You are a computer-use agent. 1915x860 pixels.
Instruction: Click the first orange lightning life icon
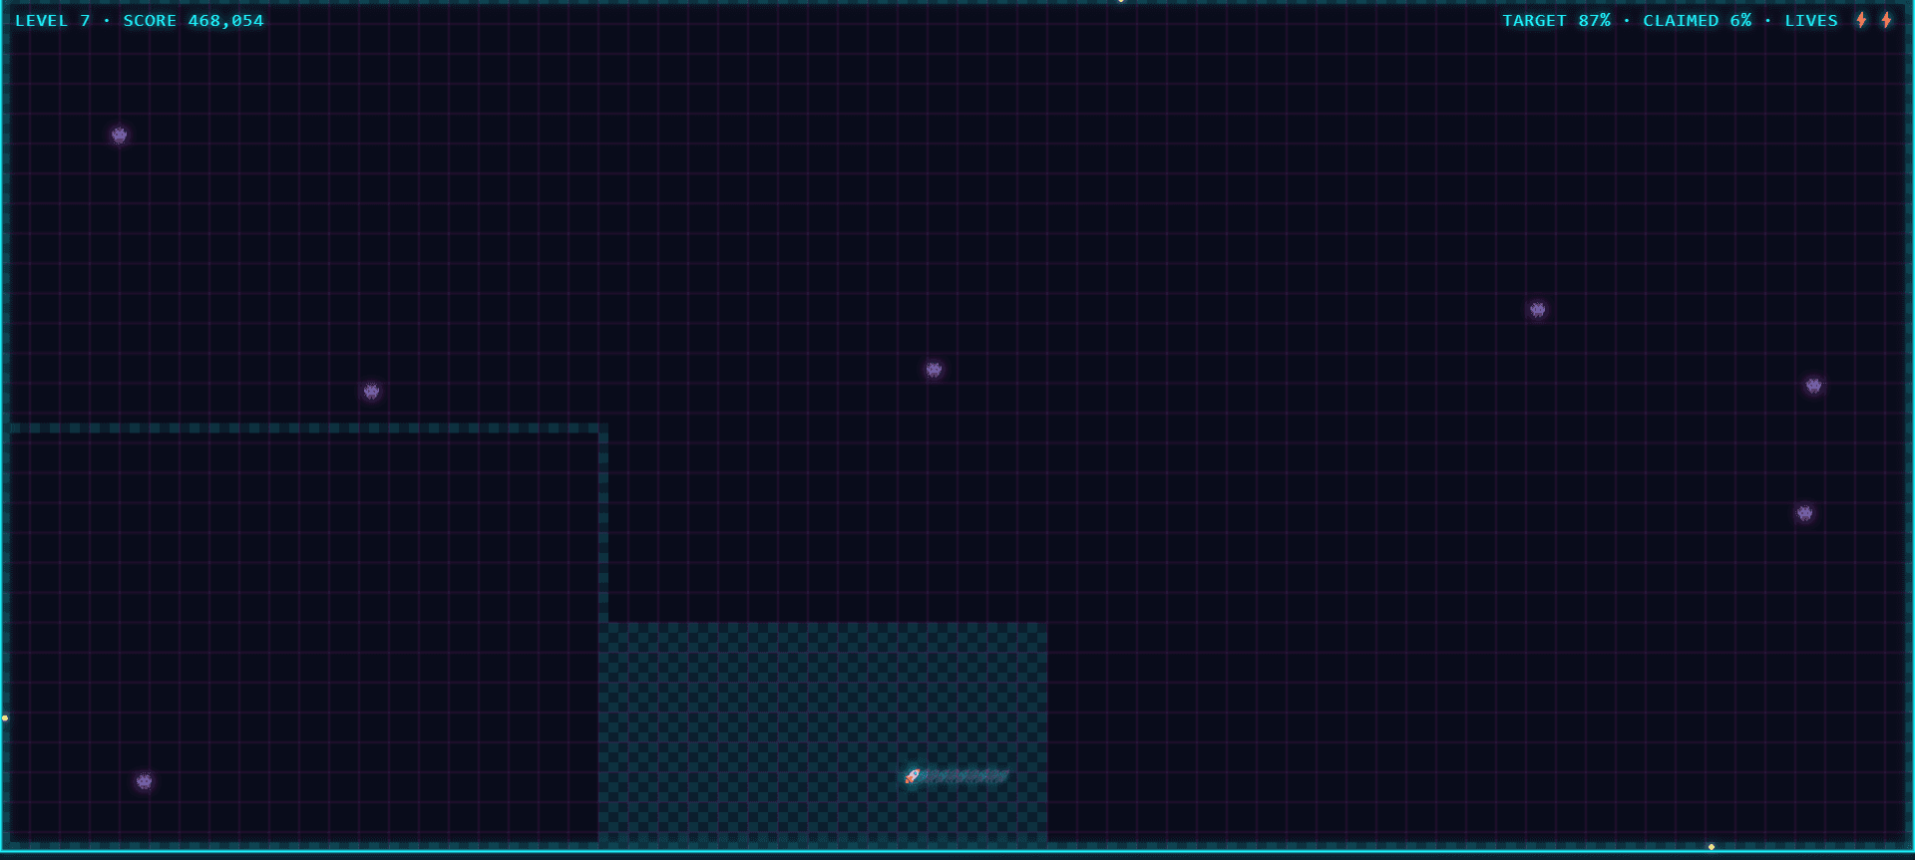(x=1861, y=20)
